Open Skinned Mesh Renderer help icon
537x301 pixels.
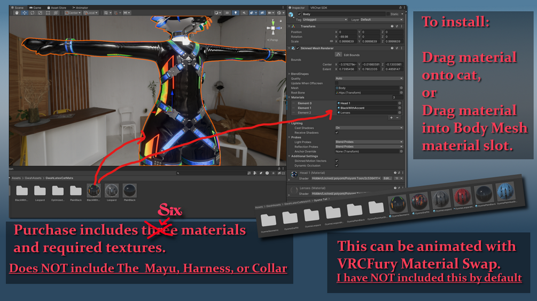pos(392,48)
